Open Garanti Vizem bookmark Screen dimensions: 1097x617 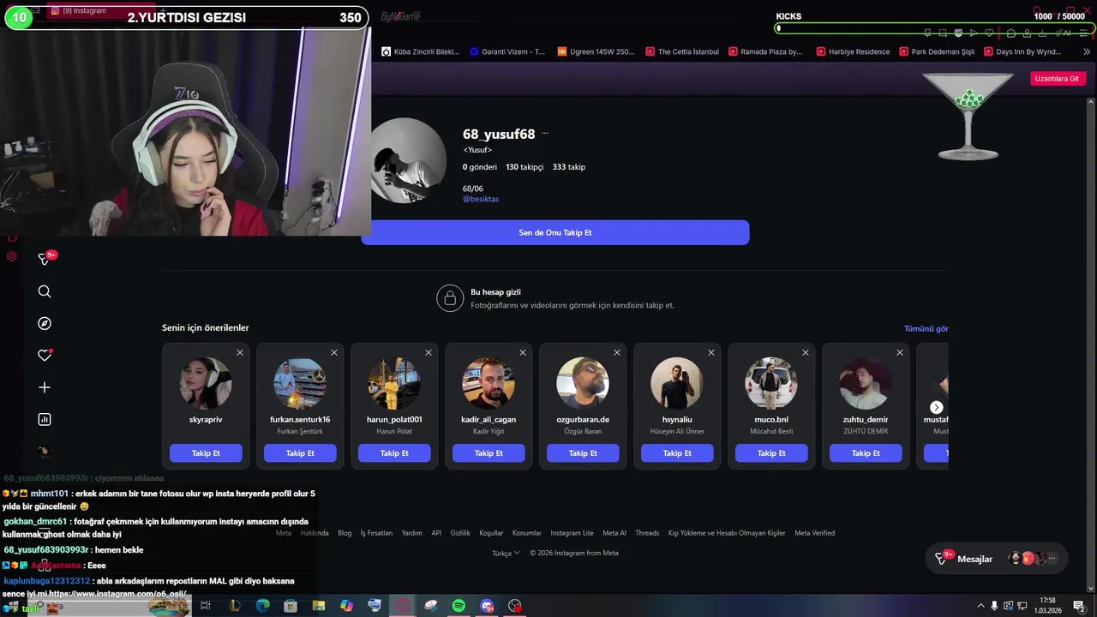[507, 51]
